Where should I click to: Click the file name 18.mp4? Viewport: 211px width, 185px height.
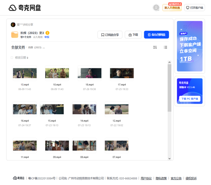89,85
